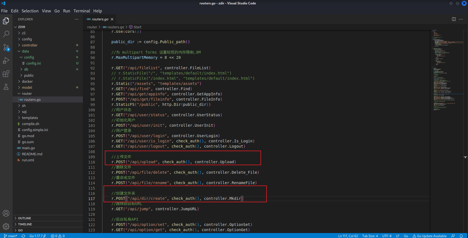
Task: Open the Manage gear settings icon
Action: (6, 226)
